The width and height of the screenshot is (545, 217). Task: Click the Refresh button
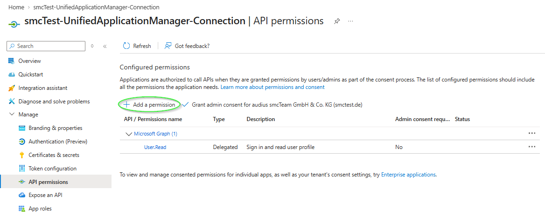point(137,46)
